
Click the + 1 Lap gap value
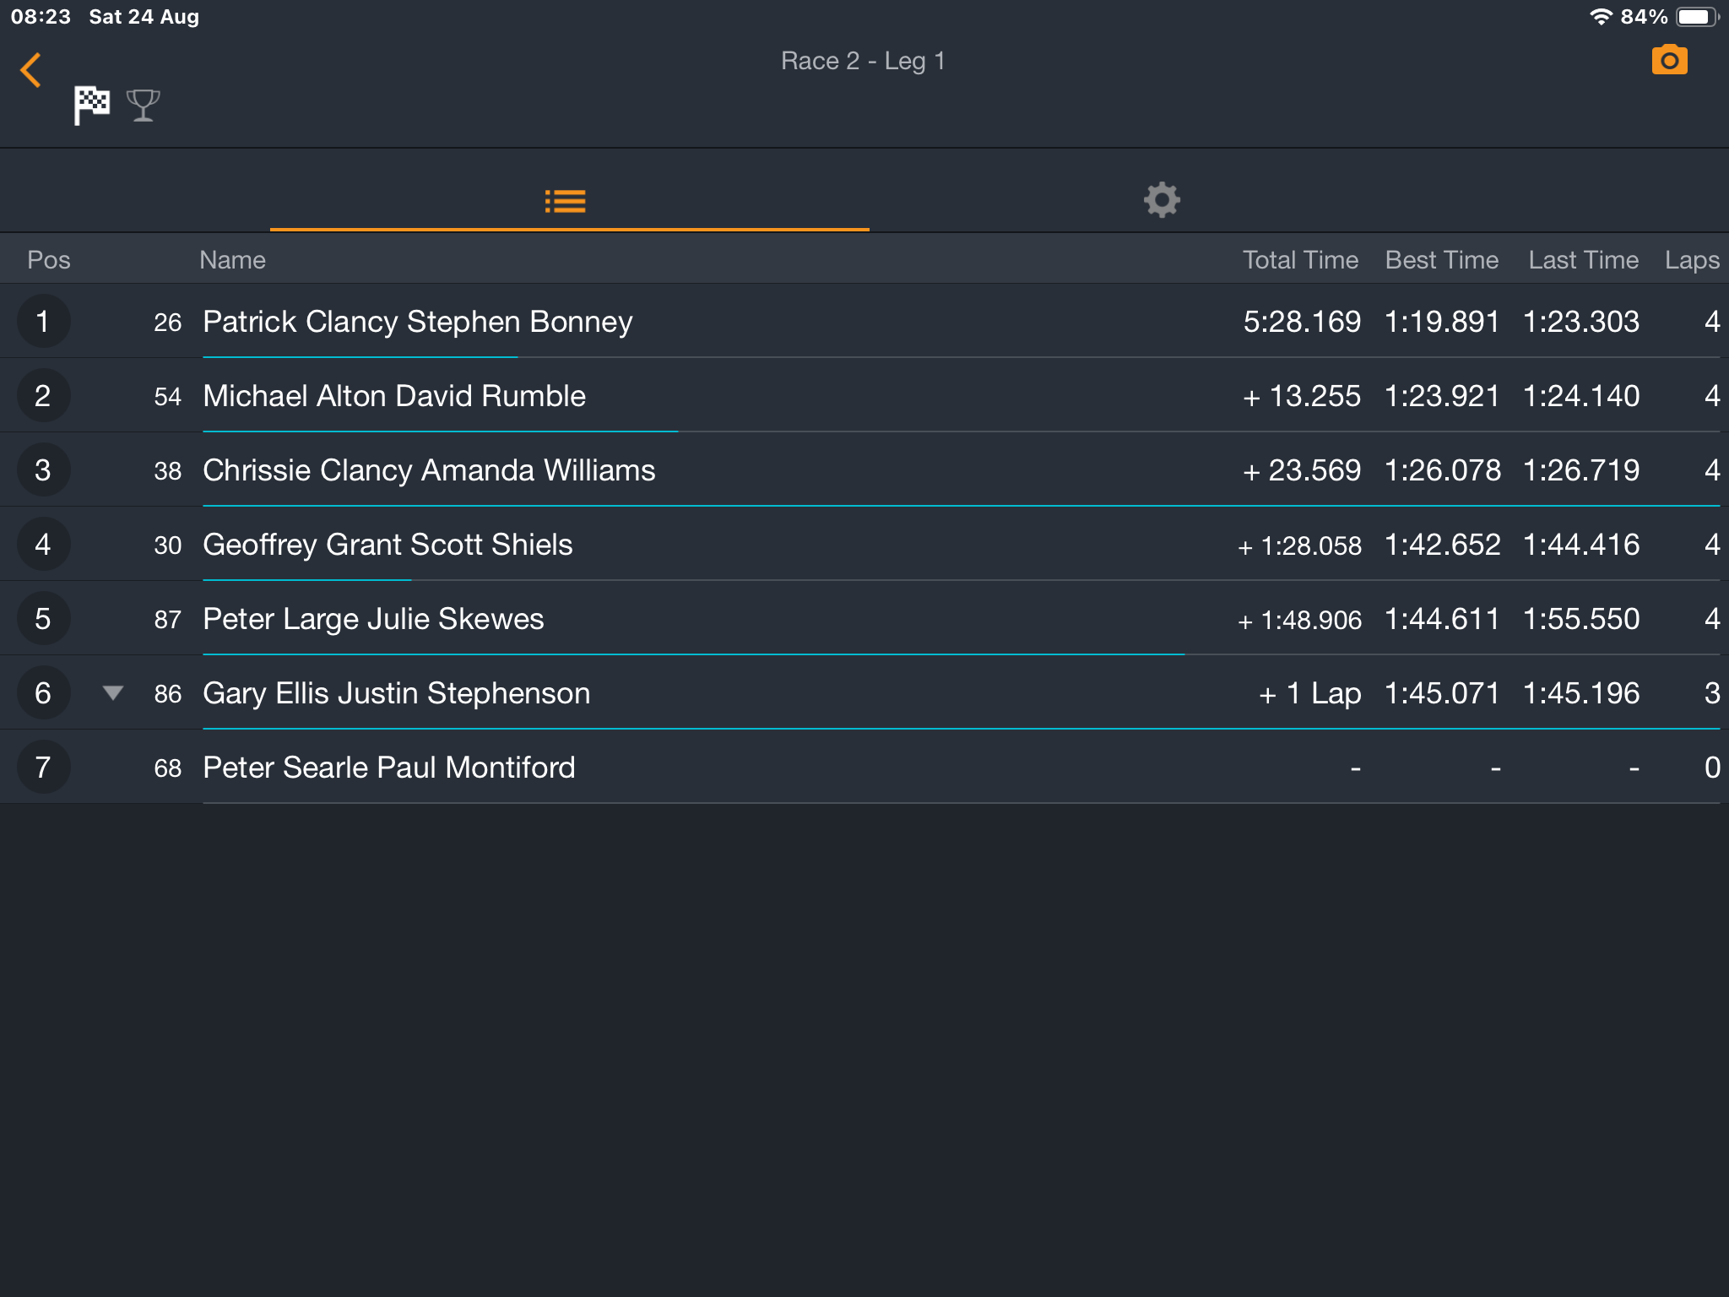click(x=1309, y=693)
